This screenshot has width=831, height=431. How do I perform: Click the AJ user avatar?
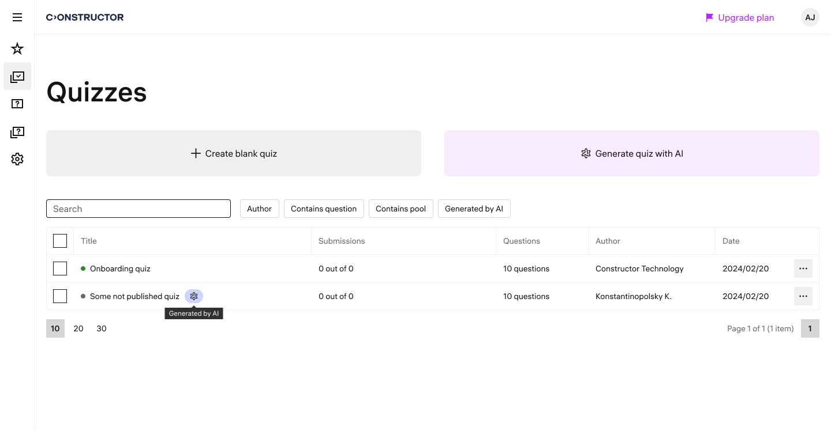(x=810, y=17)
